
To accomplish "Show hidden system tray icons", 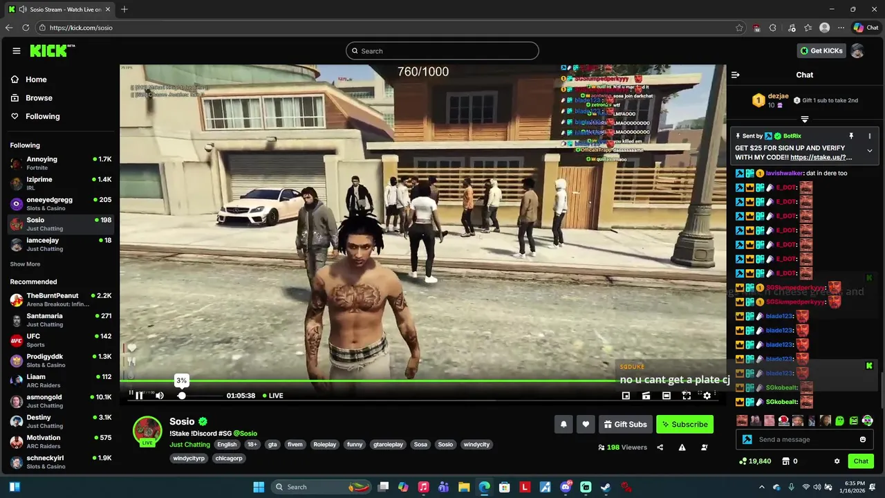I will click(x=762, y=487).
